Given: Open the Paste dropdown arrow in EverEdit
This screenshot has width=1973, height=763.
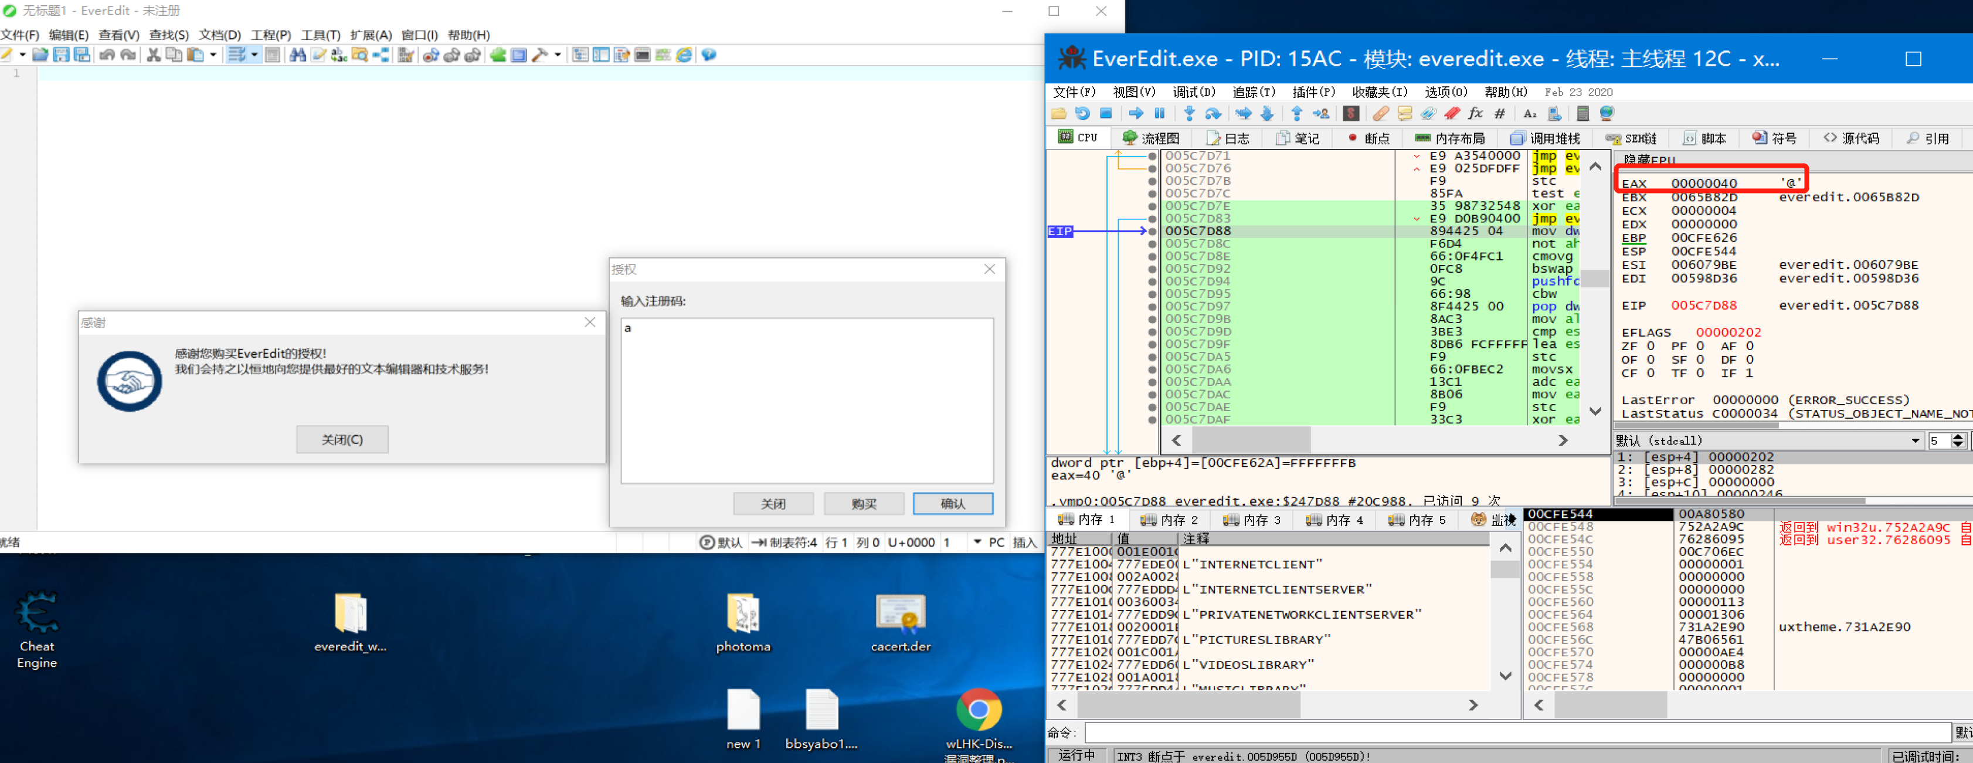Looking at the screenshot, I should pos(213,55).
